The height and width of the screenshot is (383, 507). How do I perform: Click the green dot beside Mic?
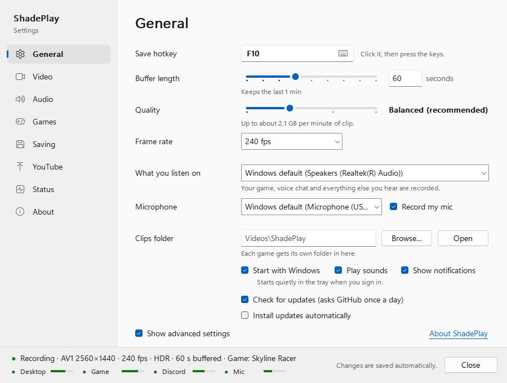tap(226, 372)
